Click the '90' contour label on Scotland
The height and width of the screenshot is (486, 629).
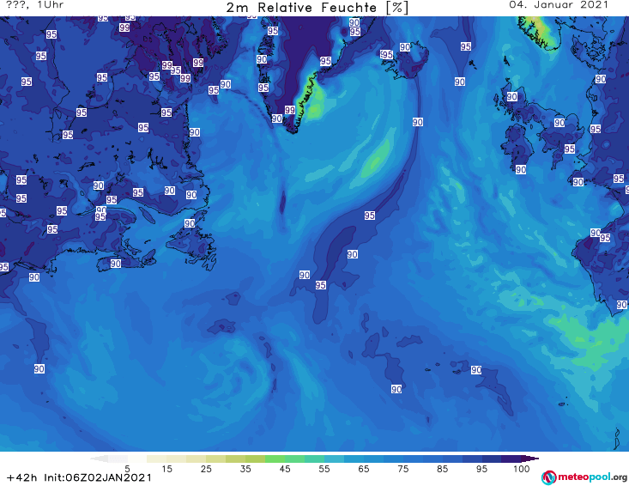(x=511, y=97)
